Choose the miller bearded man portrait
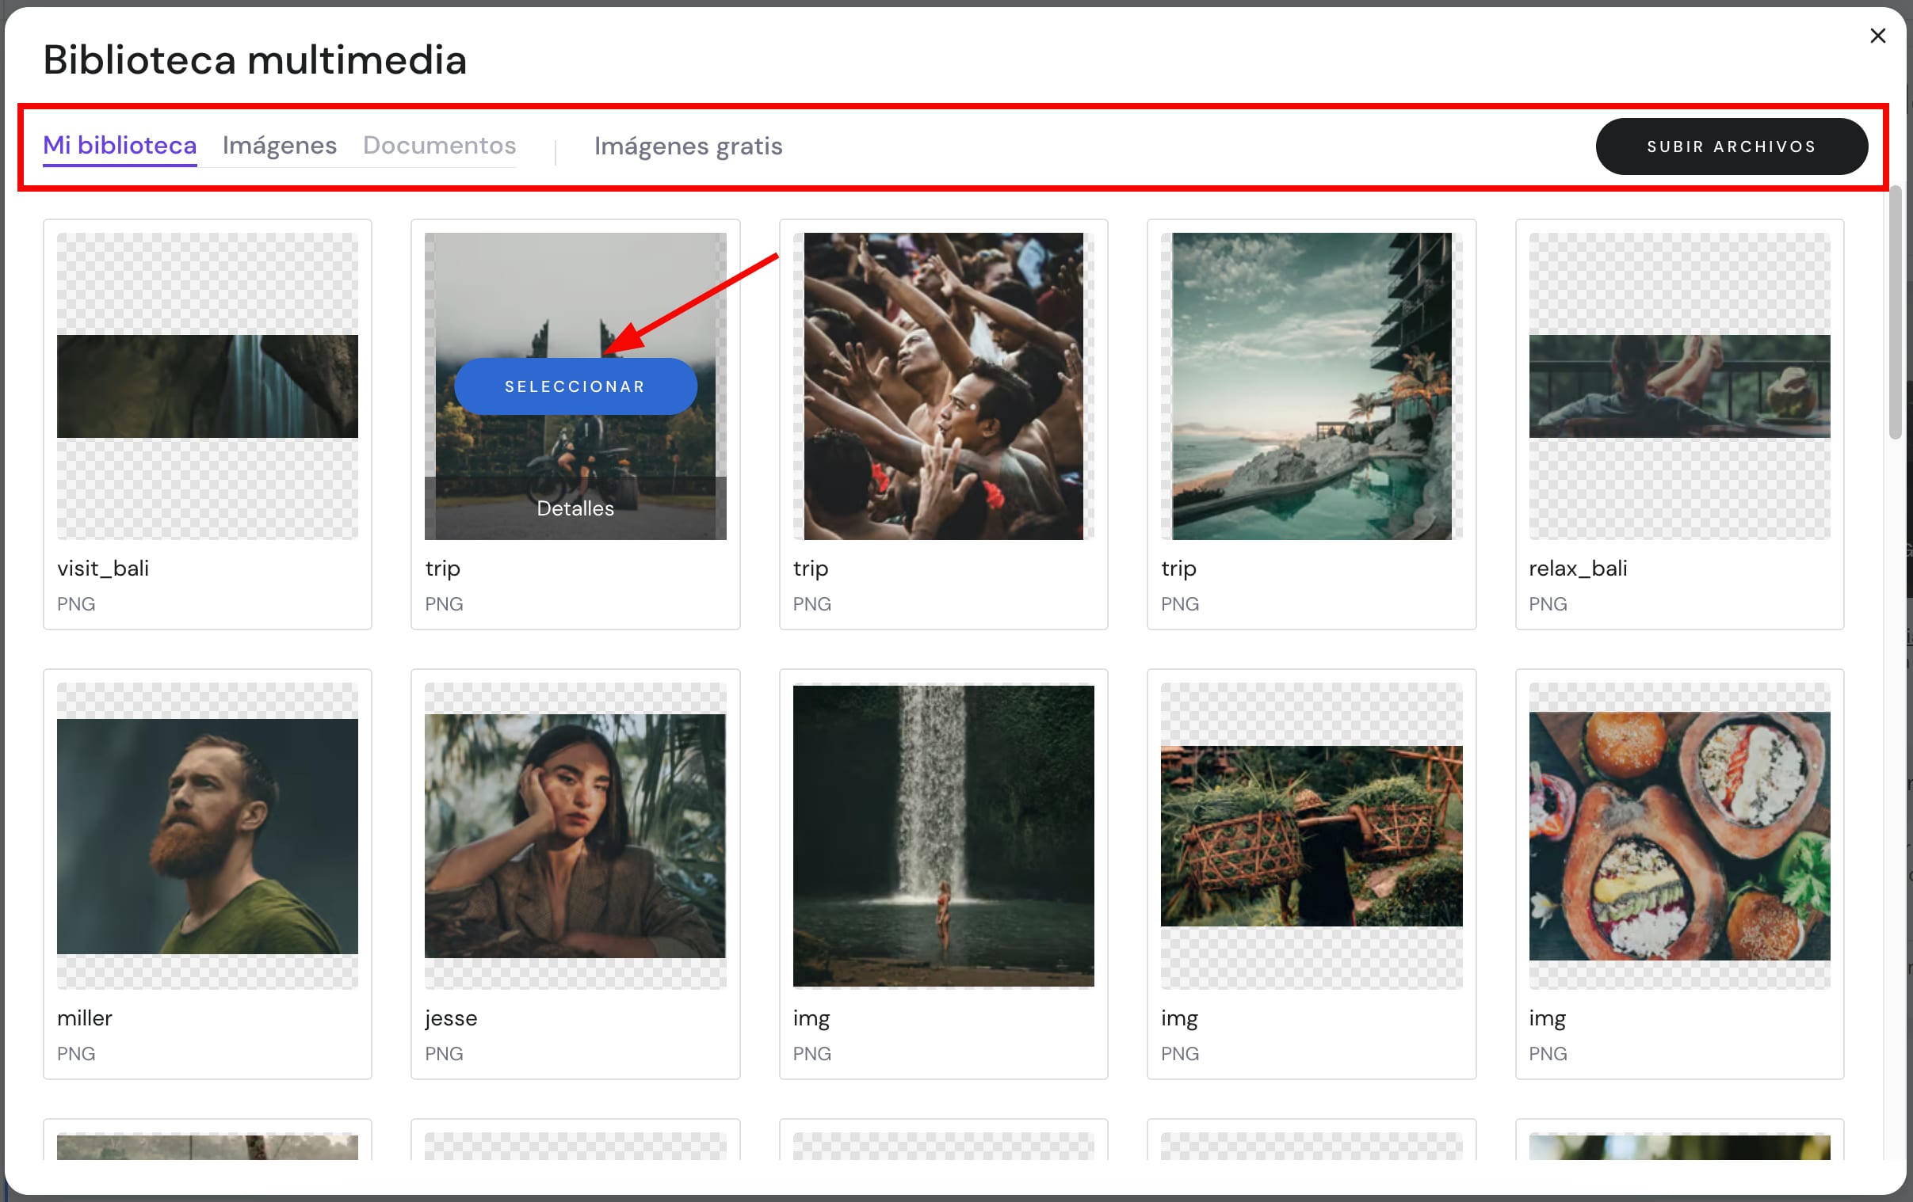Viewport: 1913px width, 1202px height. pyautogui.click(x=208, y=836)
